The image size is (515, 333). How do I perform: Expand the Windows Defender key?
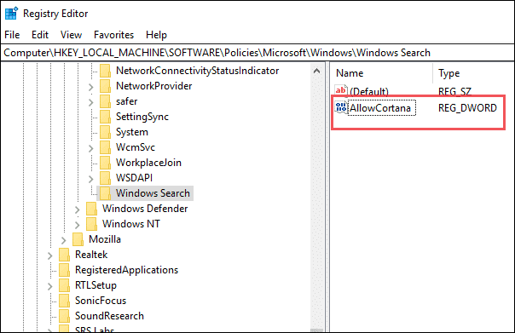[x=78, y=210]
